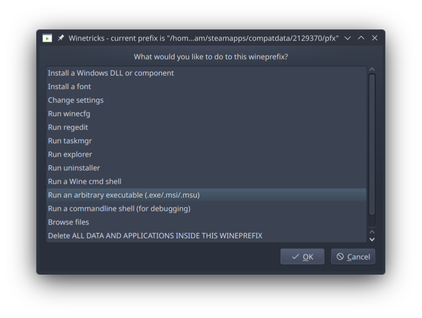The width and height of the screenshot is (422, 318).
Task: Close the Winetricks dialog
Action: (x=375, y=38)
